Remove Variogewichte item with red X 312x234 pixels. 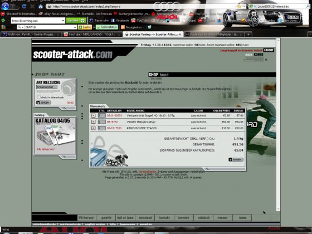[x=94, y=115]
